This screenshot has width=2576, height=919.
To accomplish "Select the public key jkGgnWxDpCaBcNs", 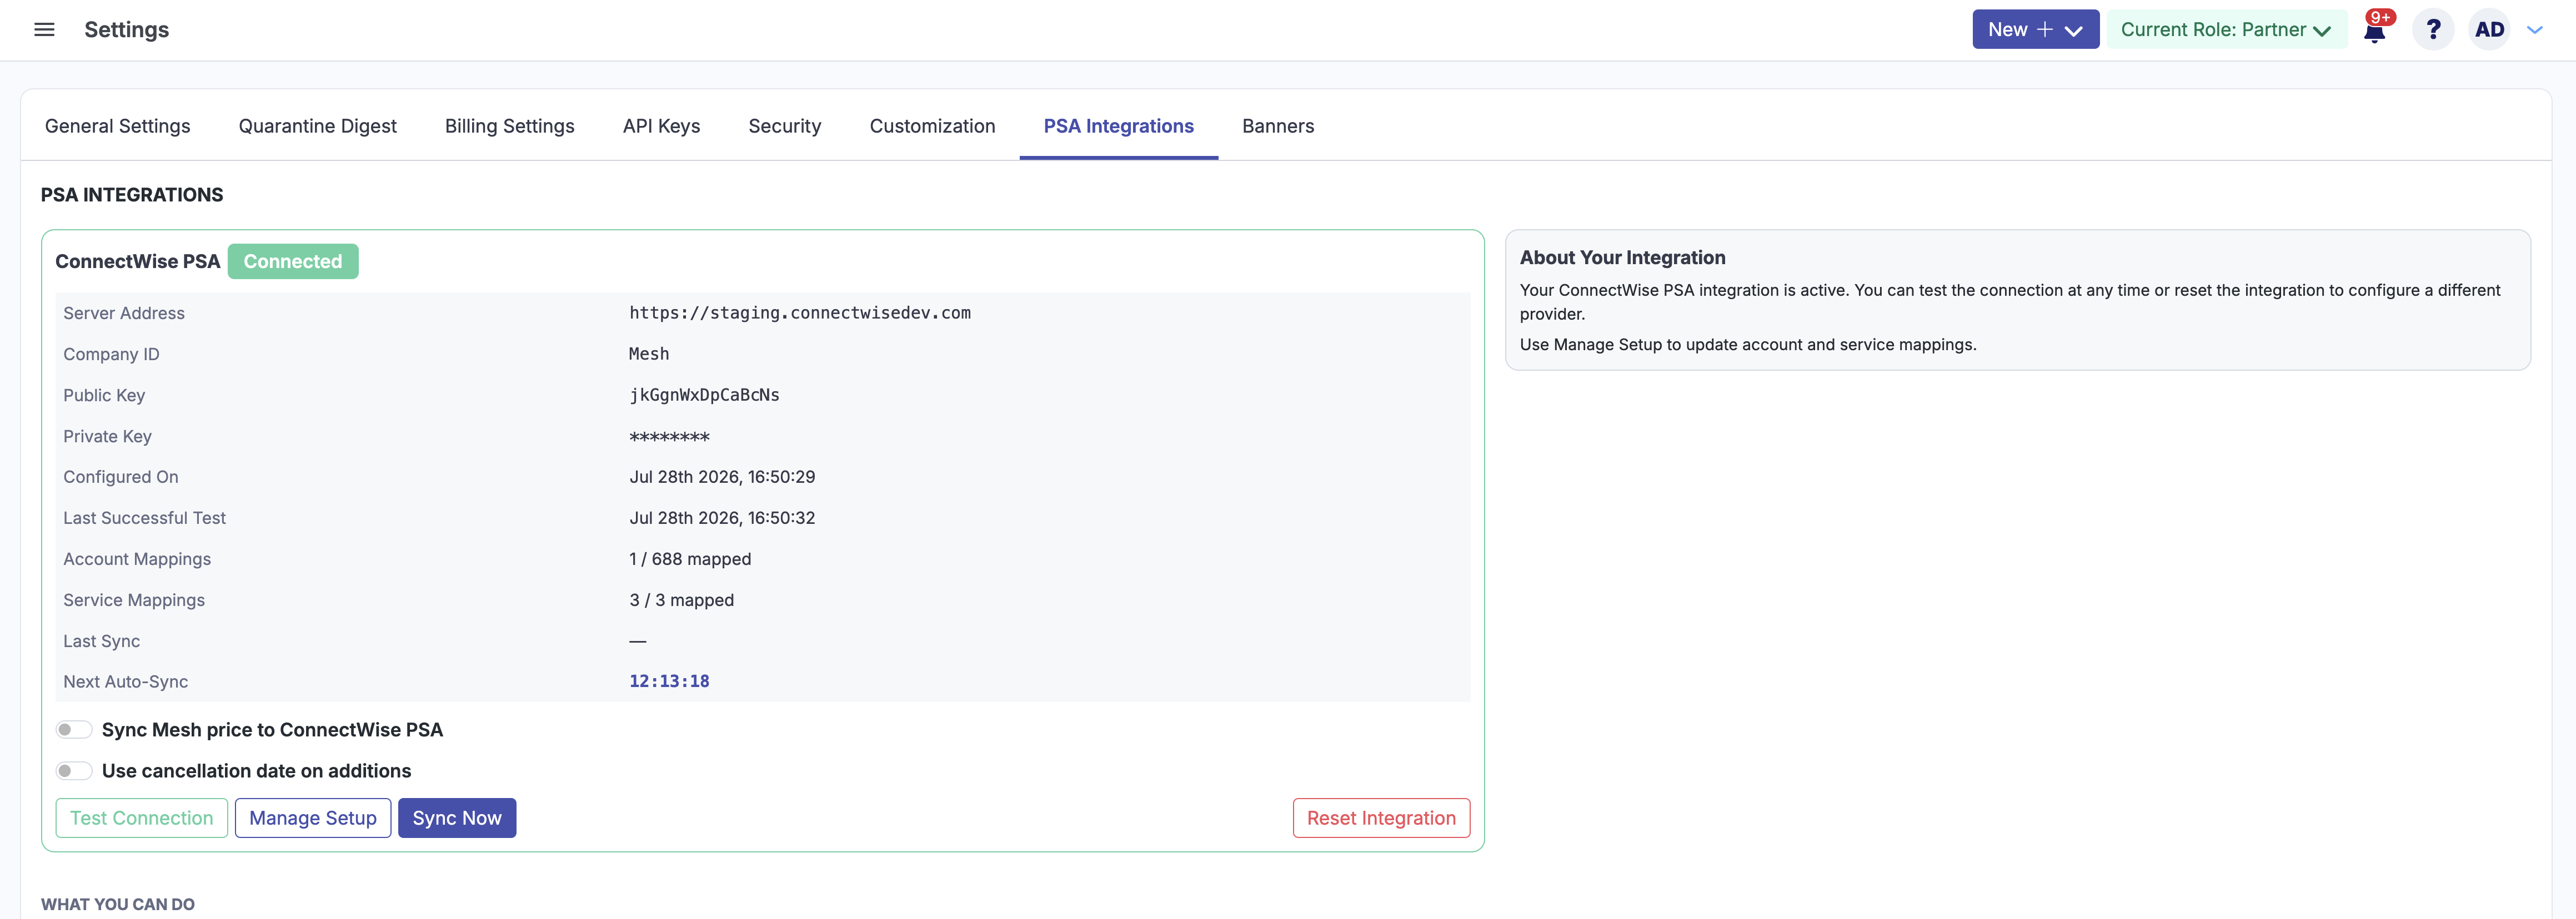I will point(704,395).
